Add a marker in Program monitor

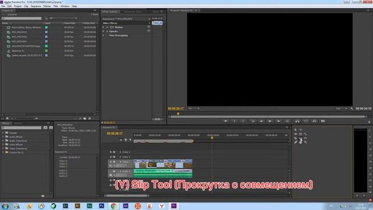click(x=226, y=121)
